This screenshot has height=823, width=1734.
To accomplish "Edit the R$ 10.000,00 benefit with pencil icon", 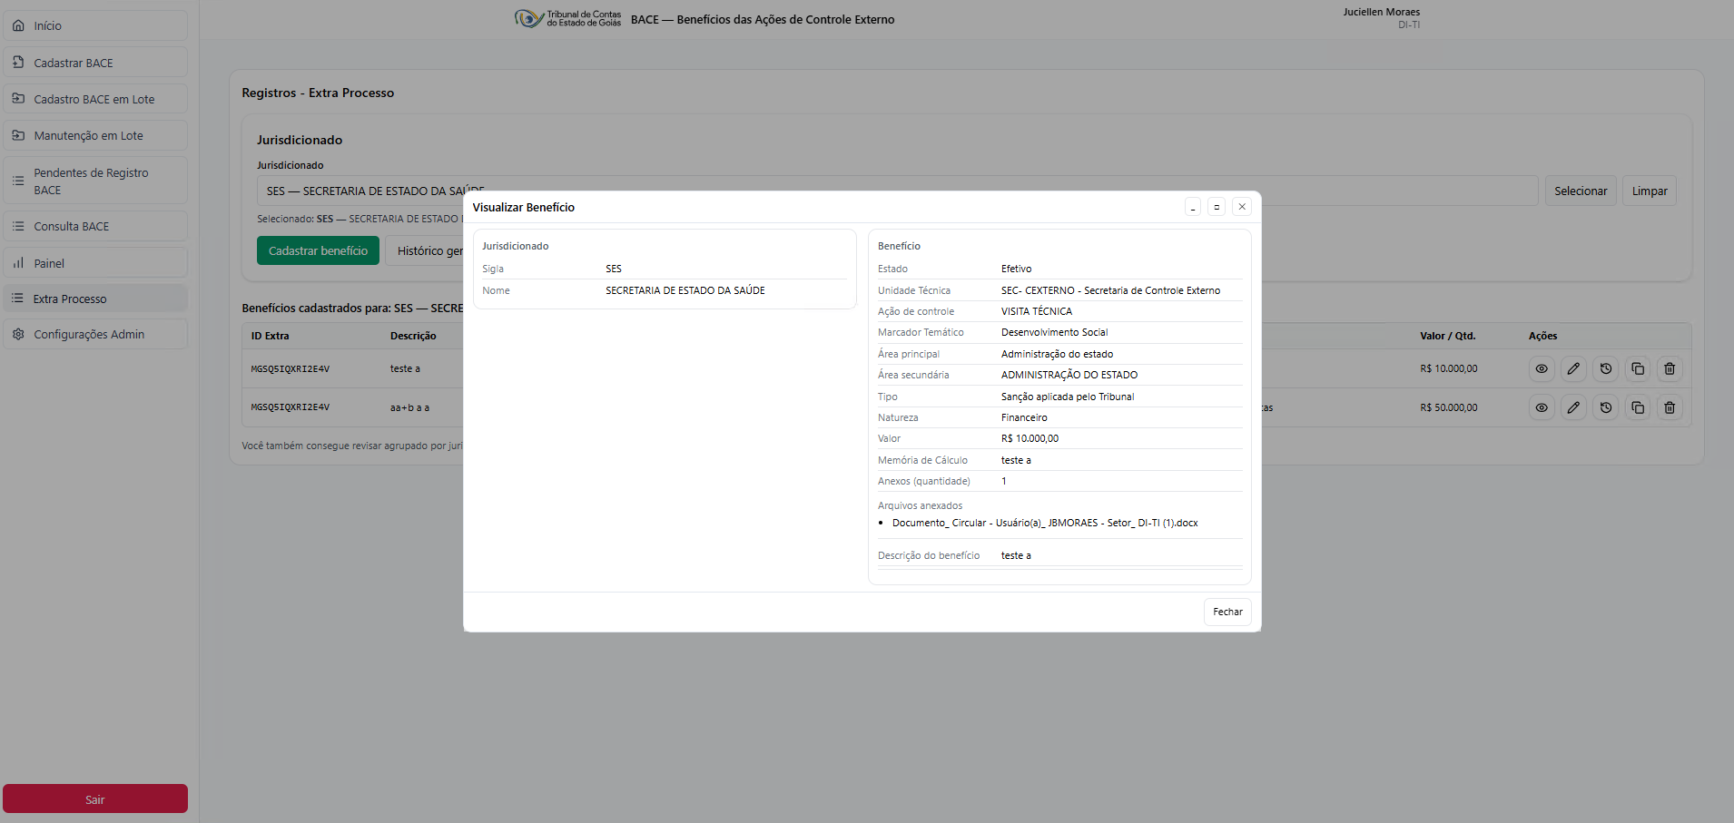I will [1573, 369].
